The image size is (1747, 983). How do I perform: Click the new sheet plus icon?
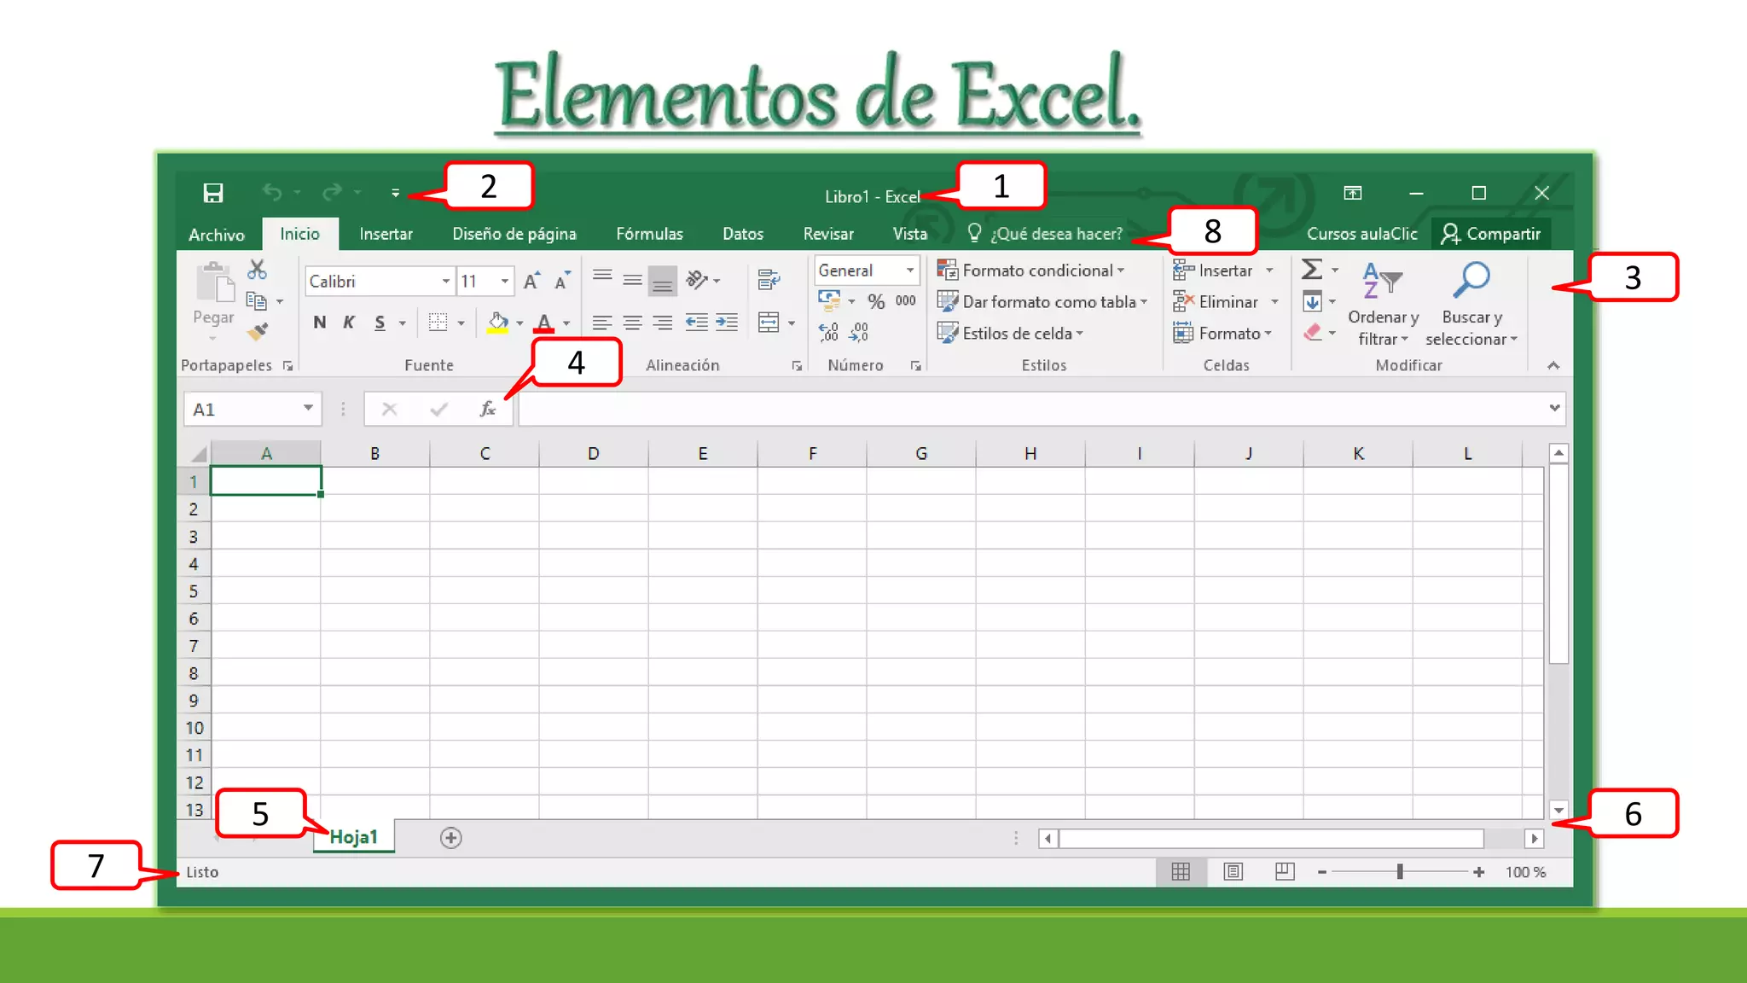tap(451, 838)
